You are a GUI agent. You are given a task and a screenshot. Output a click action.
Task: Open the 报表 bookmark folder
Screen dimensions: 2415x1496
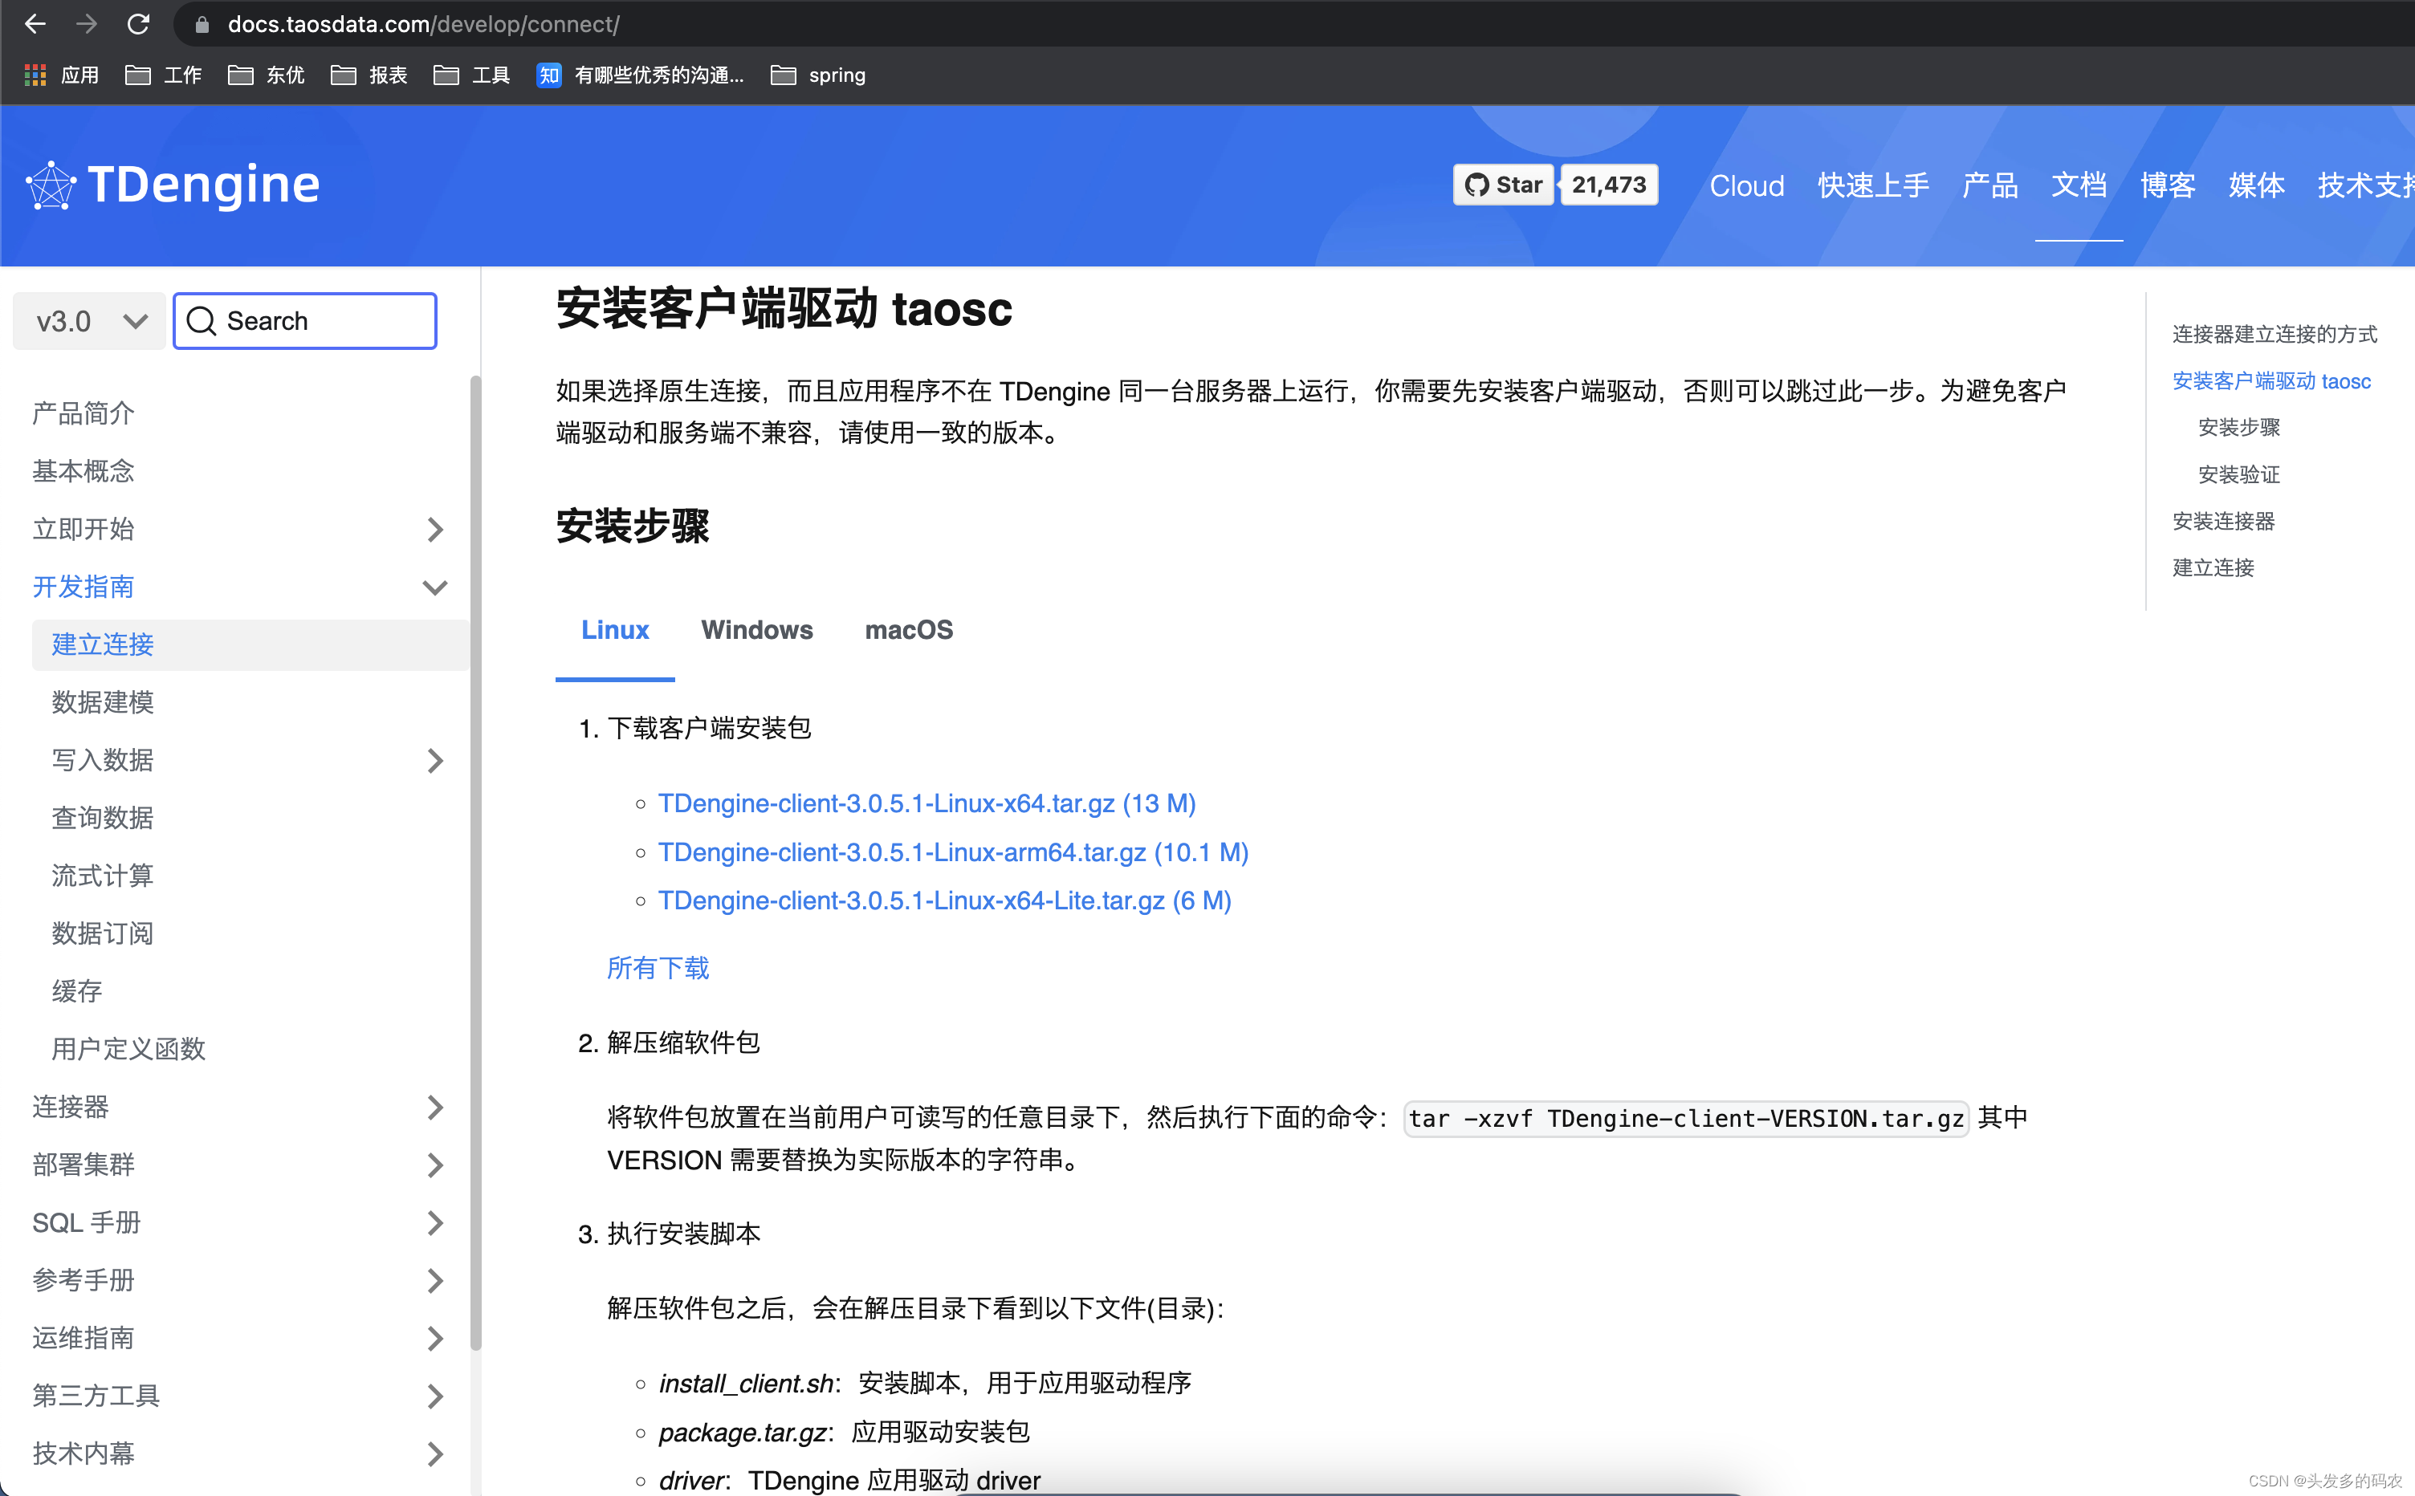point(369,75)
